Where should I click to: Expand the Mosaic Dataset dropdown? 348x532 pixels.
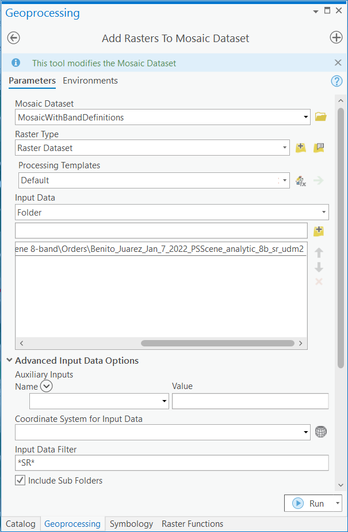point(306,118)
